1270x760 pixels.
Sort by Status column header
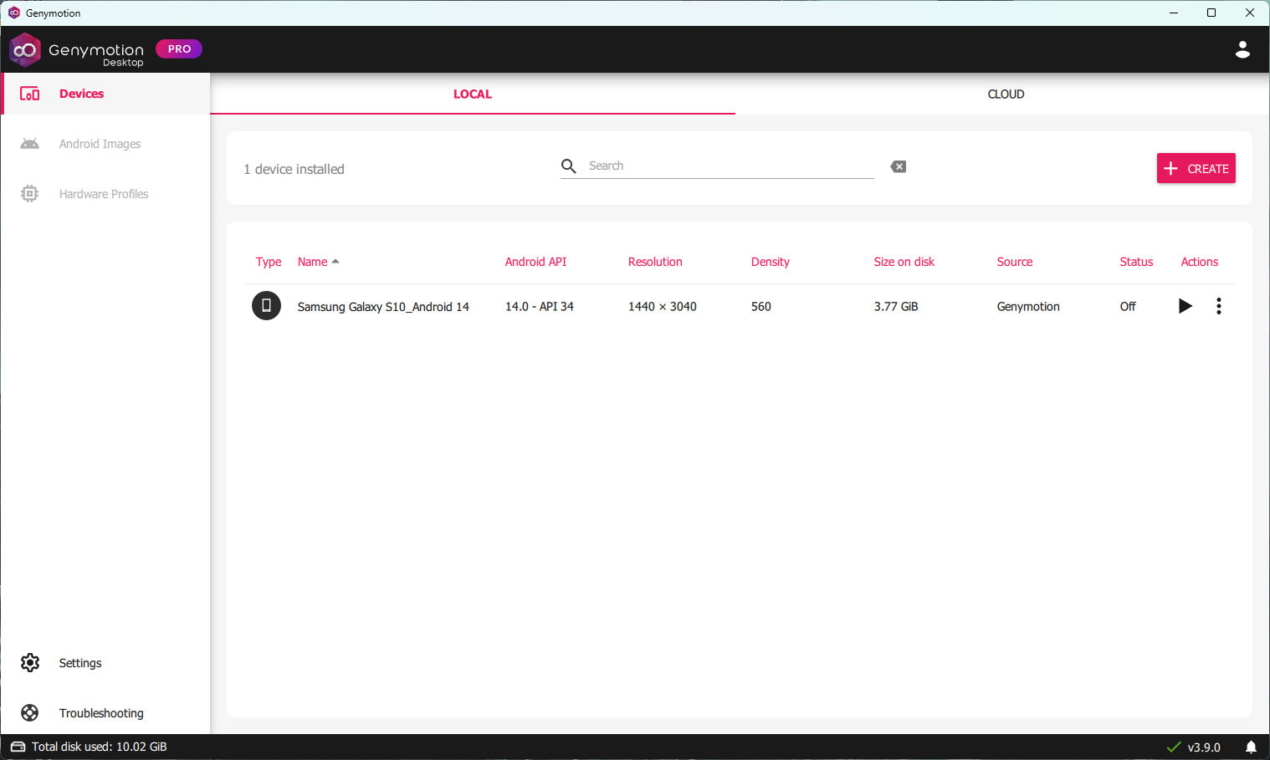click(1136, 262)
